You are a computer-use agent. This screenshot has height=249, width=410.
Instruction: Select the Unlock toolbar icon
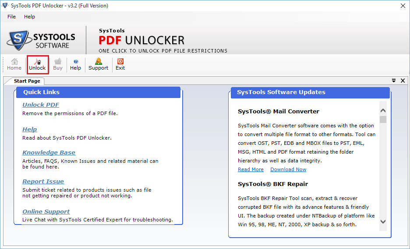point(37,64)
